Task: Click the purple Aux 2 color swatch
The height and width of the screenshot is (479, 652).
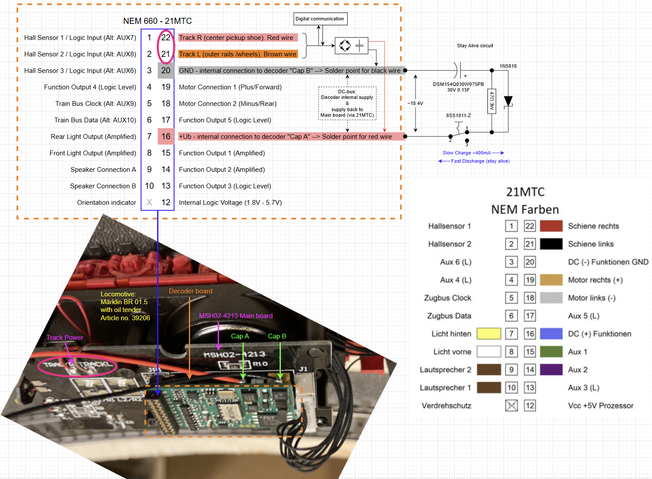Action: (x=551, y=370)
